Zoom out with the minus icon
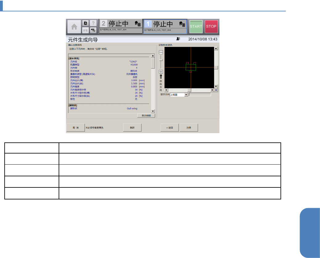The height and width of the screenshot is (258, 320). coord(161,52)
